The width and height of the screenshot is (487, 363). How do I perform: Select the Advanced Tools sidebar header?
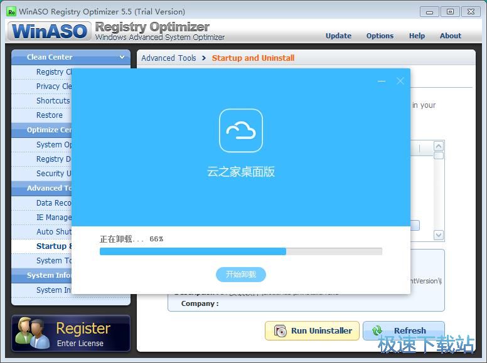tap(42, 188)
